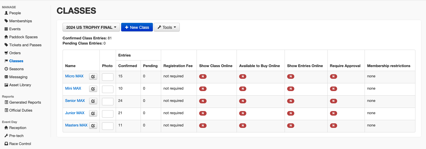This screenshot has width=426, height=149.
Task: Open the Senior MAX class link
Action: 75,101
